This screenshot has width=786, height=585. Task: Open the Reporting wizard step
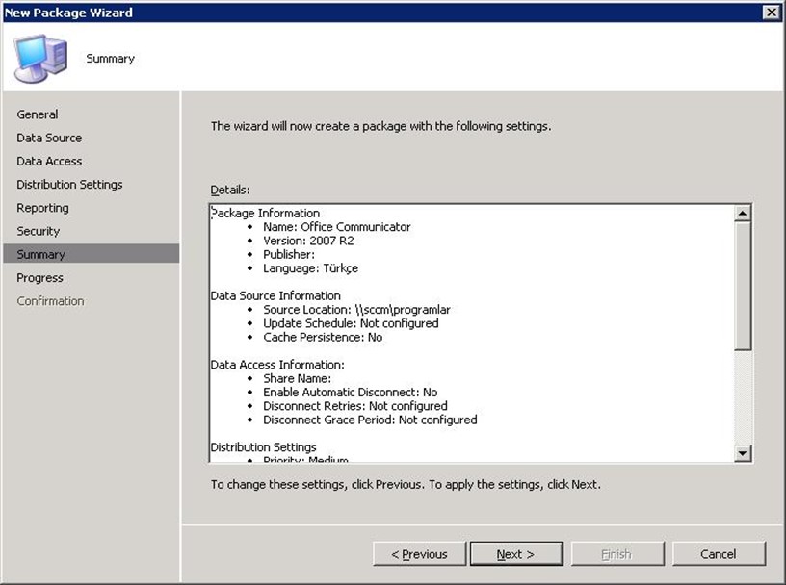coord(42,208)
